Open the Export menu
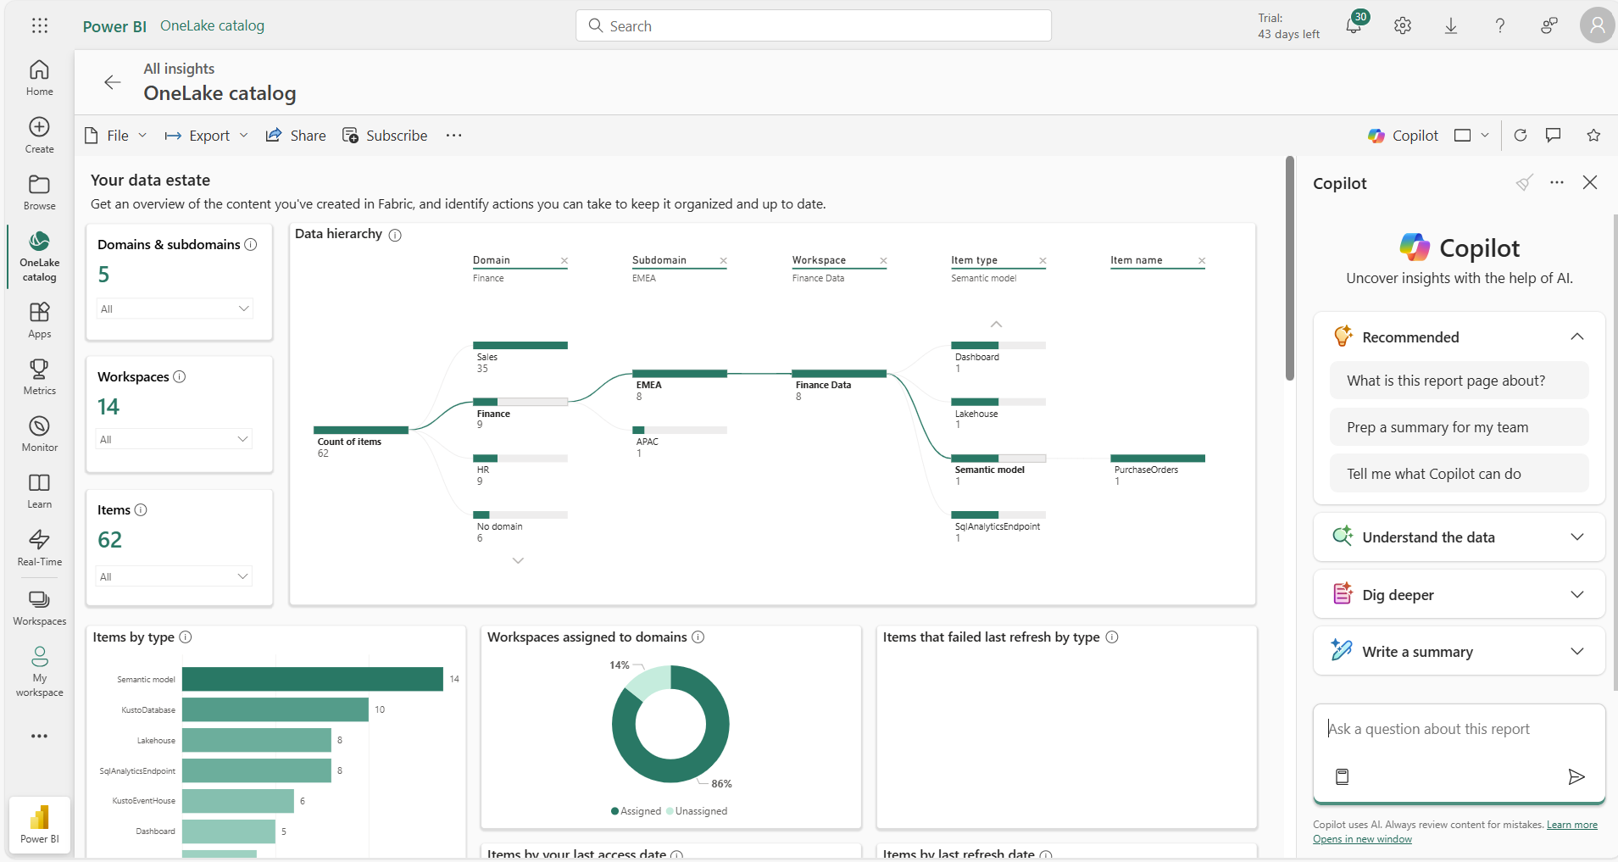1618x862 pixels. (207, 136)
